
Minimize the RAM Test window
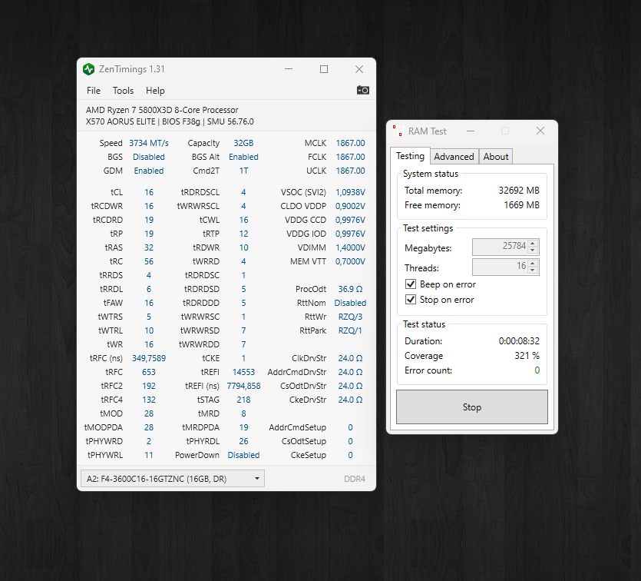pyautogui.click(x=471, y=131)
